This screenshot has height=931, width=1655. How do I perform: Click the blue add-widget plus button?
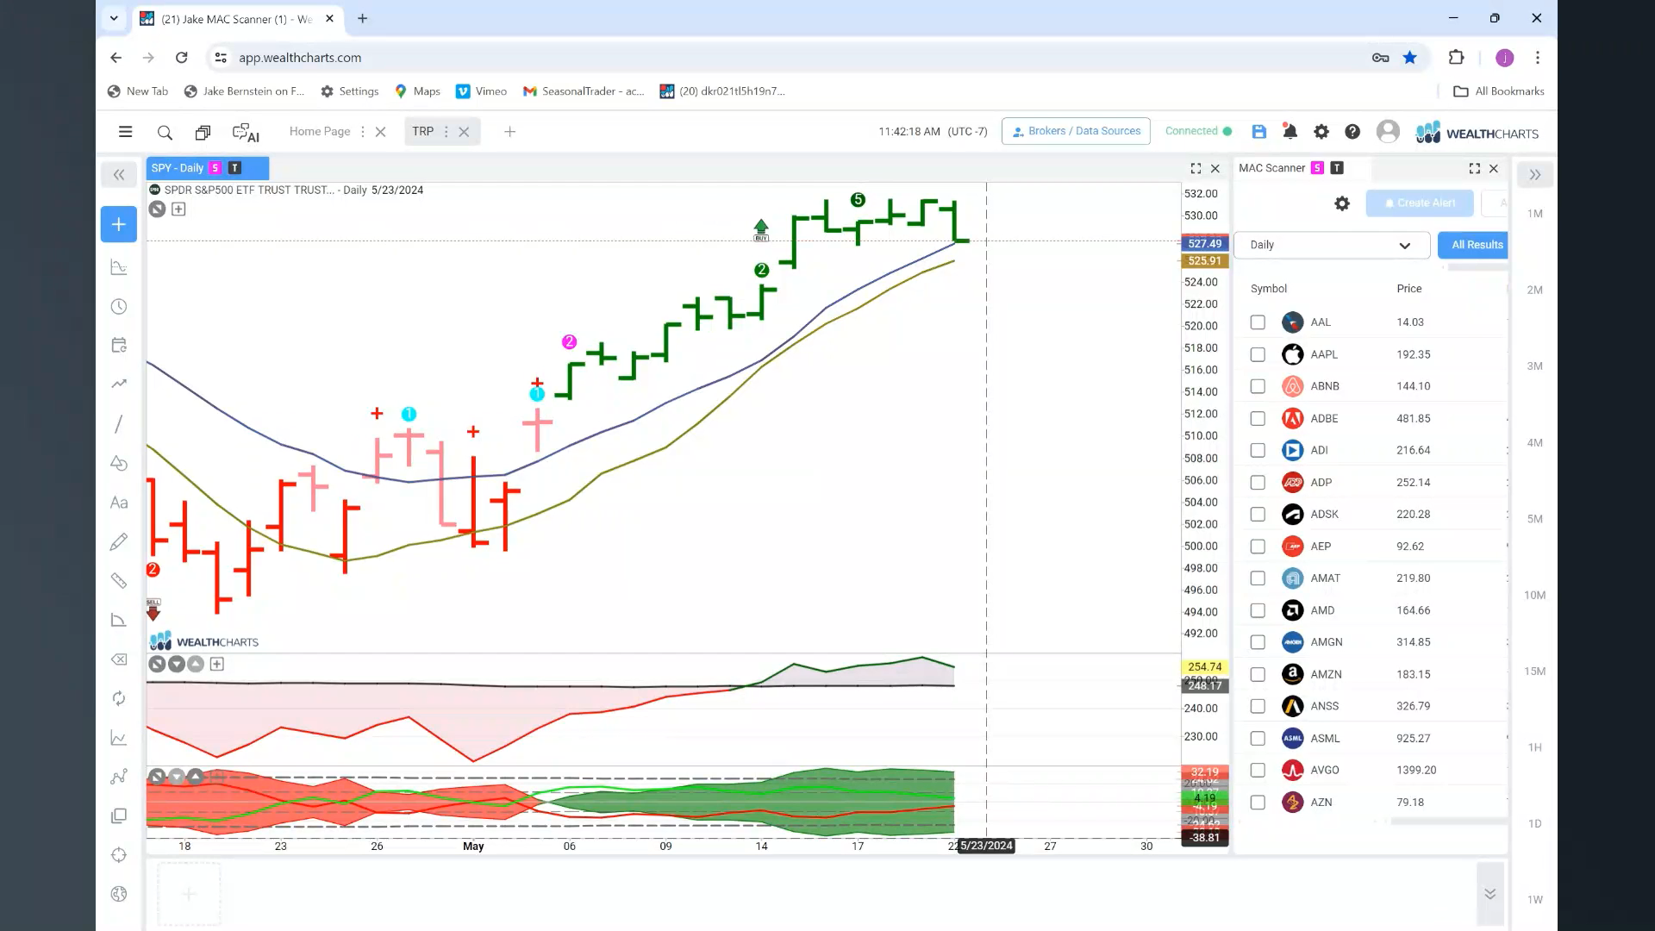pos(119,224)
